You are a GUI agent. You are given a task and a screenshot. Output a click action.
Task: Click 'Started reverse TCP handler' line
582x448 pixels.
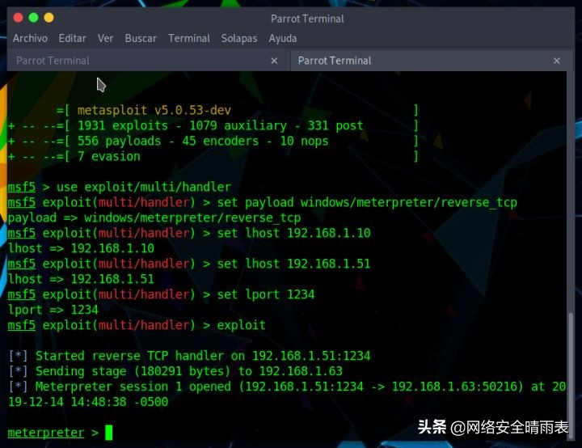(189, 356)
